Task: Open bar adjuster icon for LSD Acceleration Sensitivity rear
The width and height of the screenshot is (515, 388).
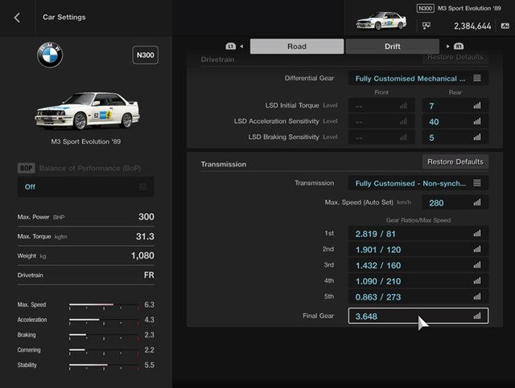Action: [476, 121]
